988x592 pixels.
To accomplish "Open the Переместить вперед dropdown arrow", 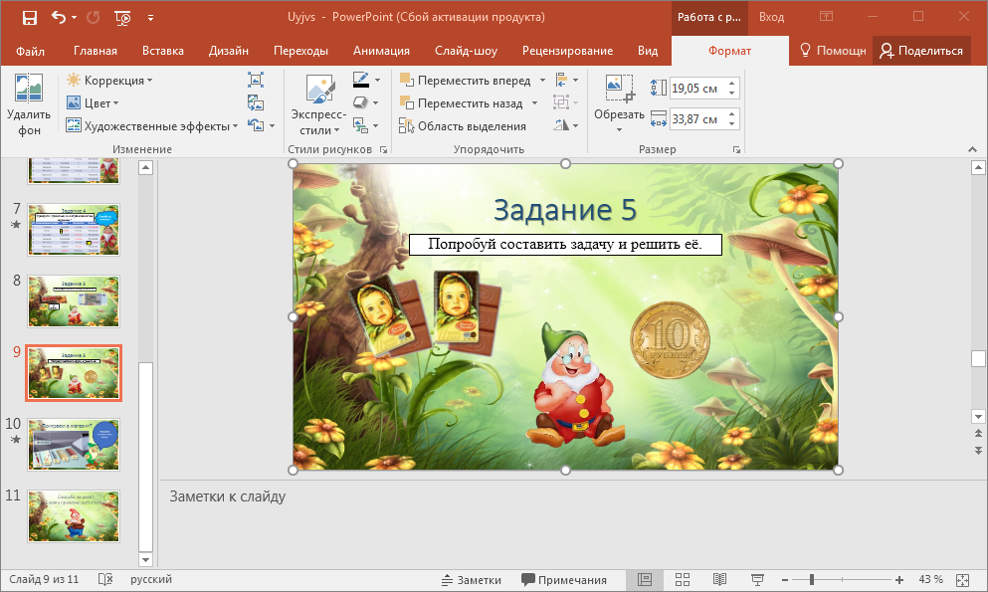I will [x=542, y=81].
